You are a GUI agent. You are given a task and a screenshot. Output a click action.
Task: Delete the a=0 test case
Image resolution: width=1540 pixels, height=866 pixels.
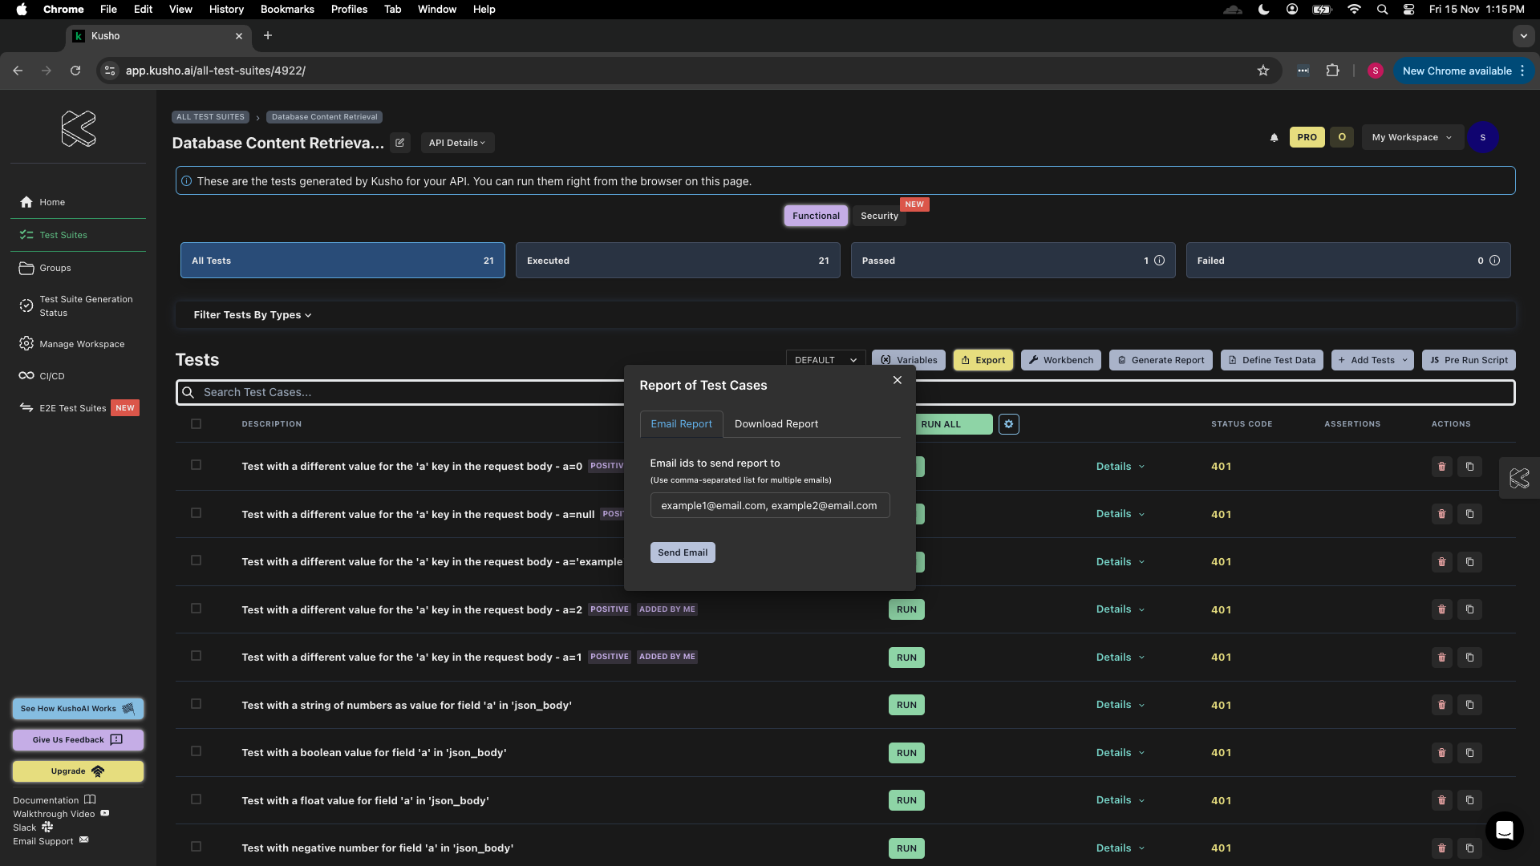point(1441,467)
